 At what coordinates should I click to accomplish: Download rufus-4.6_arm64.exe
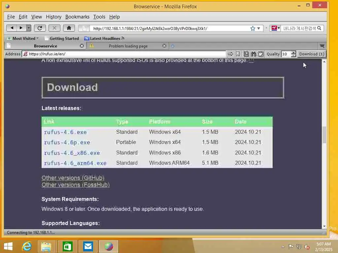point(75,163)
